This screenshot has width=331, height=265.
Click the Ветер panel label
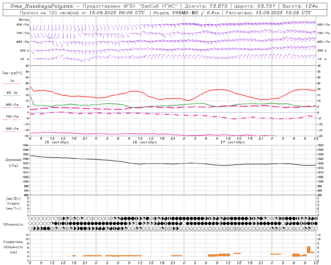(x=24, y=20)
